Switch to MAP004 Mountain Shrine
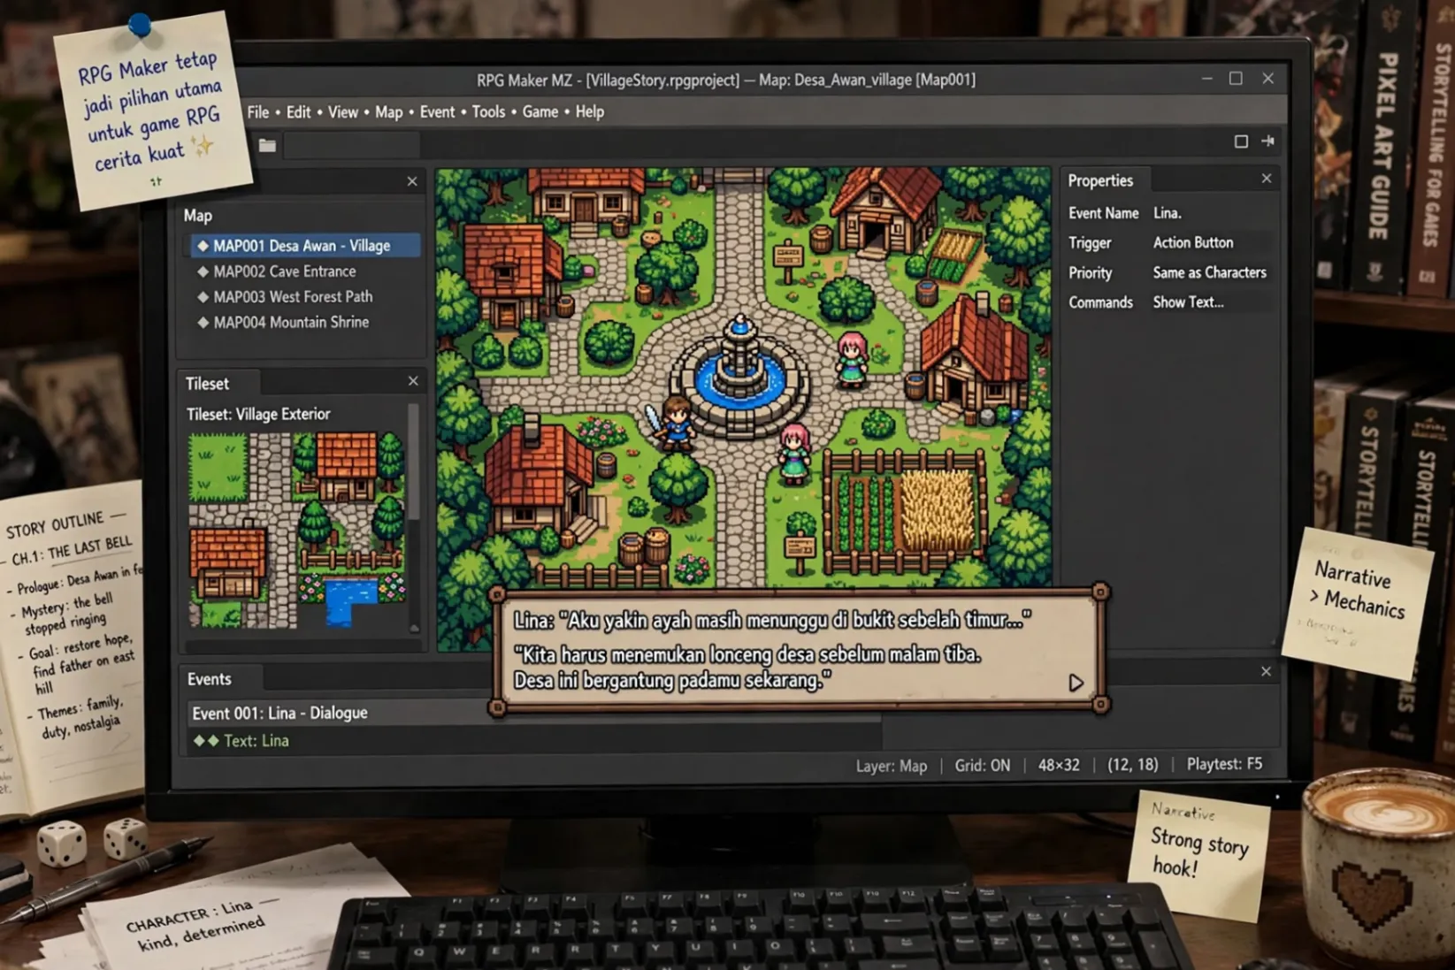Screen dimensions: 1455x970 291,323
